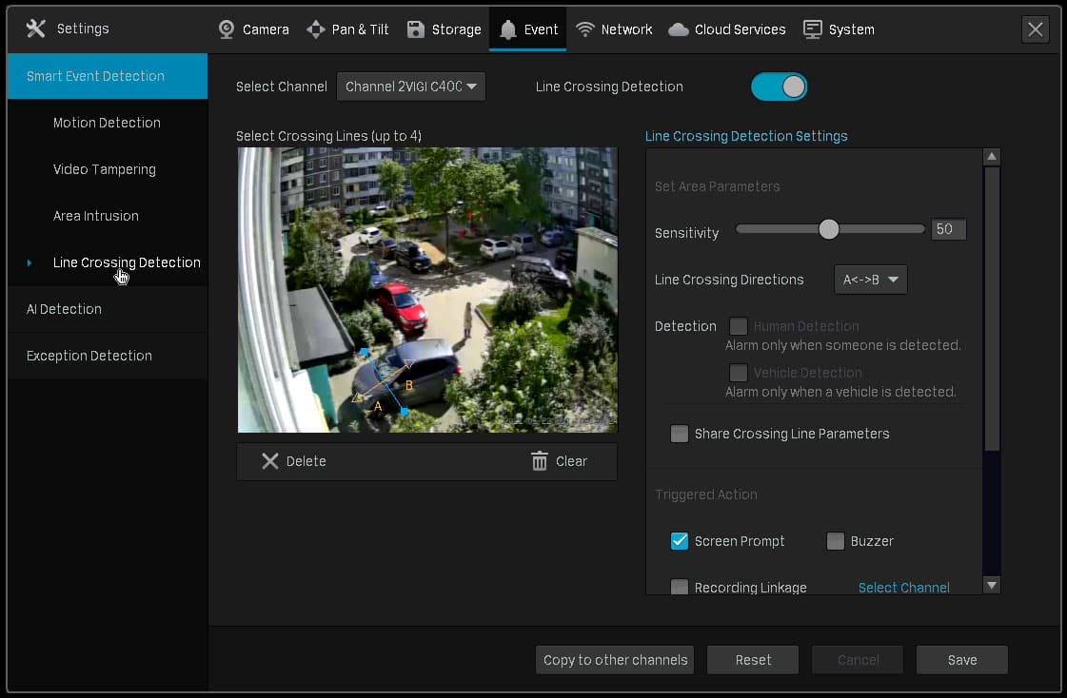
Task: Click the Sensitivity slider handle
Action: [x=828, y=229]
